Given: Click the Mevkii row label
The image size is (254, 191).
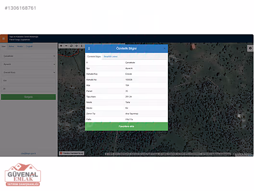Looking at the screenshot, I should click(x=89, y=108).
